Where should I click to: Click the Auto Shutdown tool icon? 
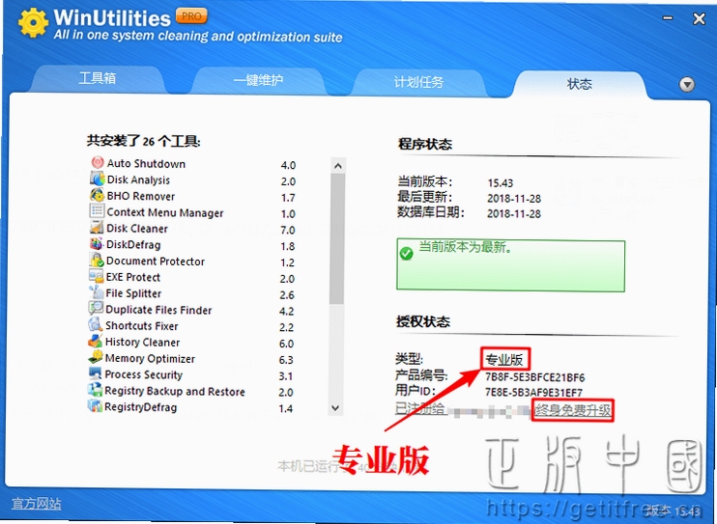tap(97, 163)
